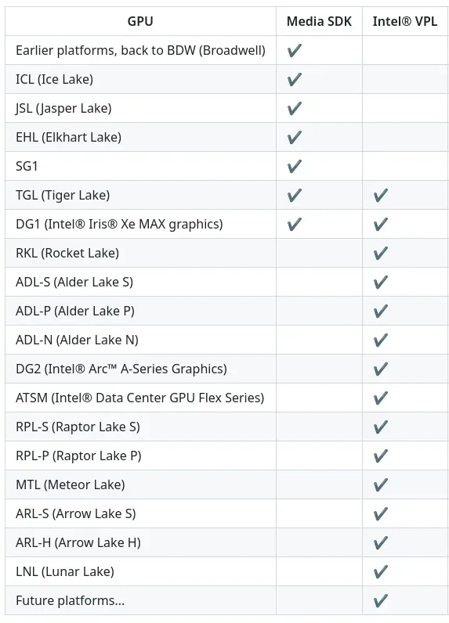Click the Media SDK checkmark for Ice Lake
This screenshot has height=623, width=449.
click(x=295, y=79)
